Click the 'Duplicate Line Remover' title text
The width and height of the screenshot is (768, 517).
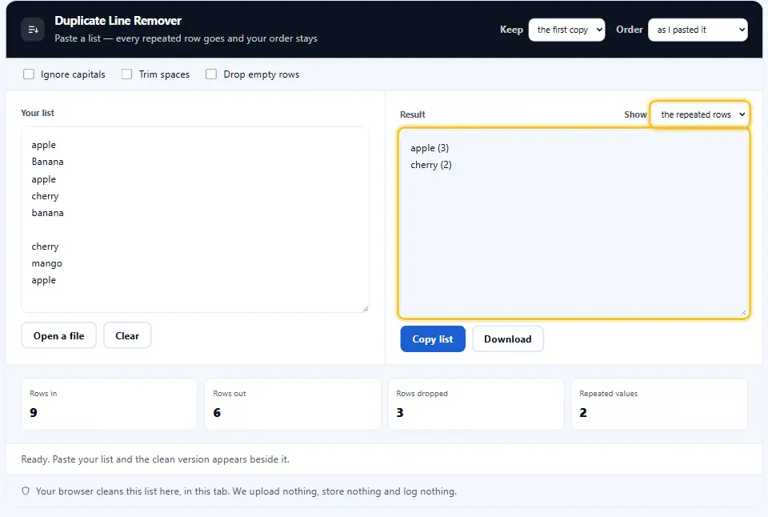[x=118, y=21]
